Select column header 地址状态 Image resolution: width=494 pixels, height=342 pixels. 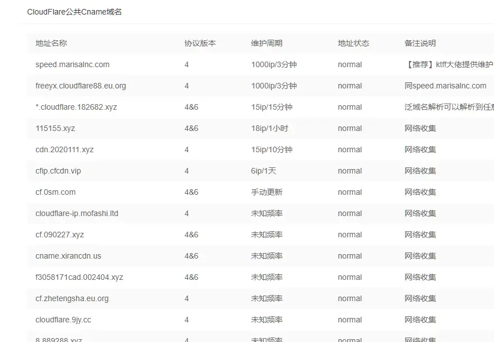pos(353,43)
